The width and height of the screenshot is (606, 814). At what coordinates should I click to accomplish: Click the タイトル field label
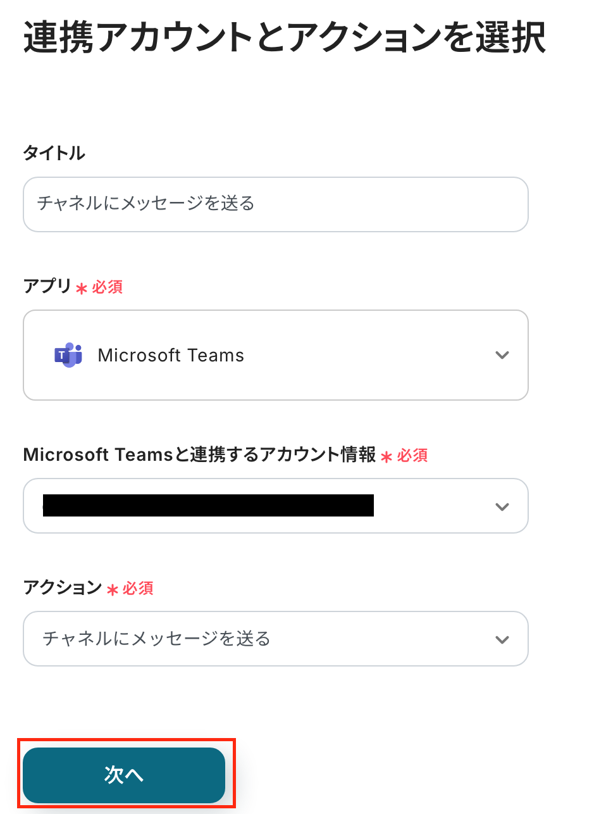pos(54,153)
